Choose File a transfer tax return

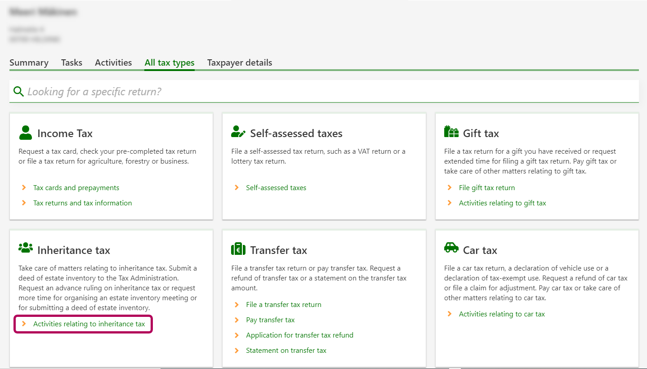point(283,305)
